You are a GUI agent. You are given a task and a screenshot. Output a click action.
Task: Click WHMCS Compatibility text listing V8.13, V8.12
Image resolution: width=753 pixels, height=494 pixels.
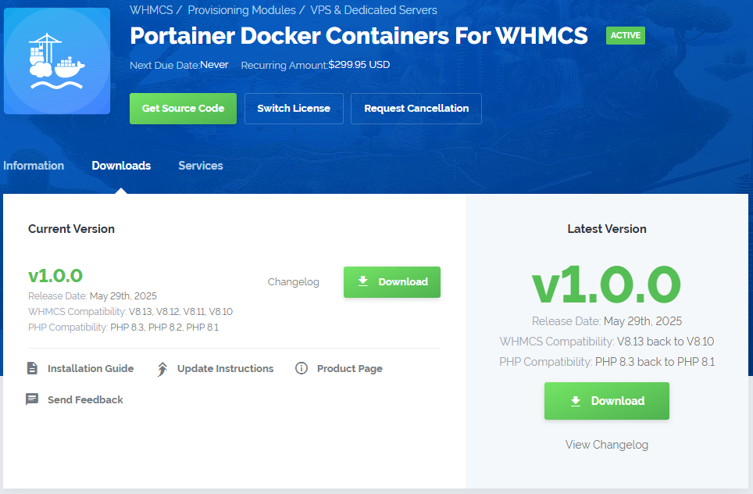(130, 312)
